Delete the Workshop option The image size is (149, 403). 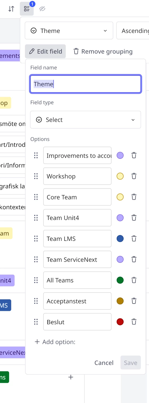pyautogui.click(x=134, y=176)
